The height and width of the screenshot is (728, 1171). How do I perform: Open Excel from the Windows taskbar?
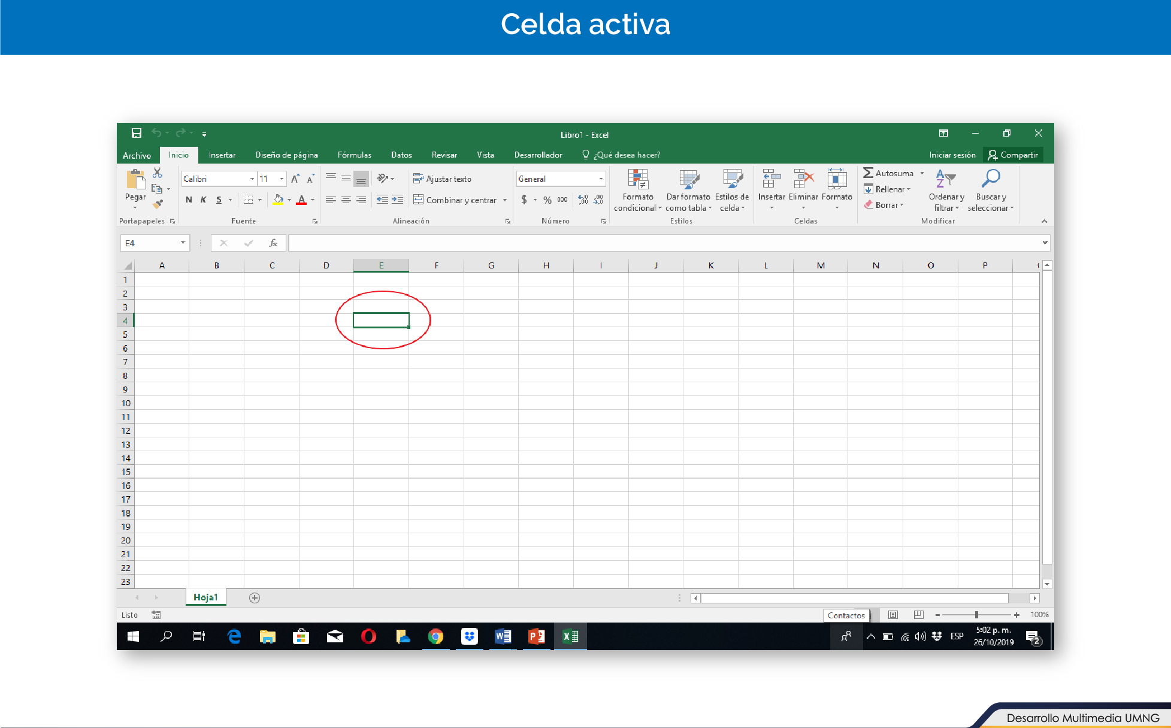[x=570, y=636]
